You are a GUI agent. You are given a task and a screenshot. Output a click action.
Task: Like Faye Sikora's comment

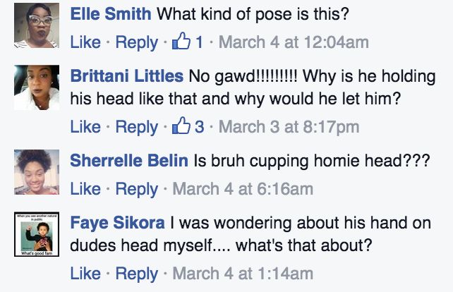[85, 273]
